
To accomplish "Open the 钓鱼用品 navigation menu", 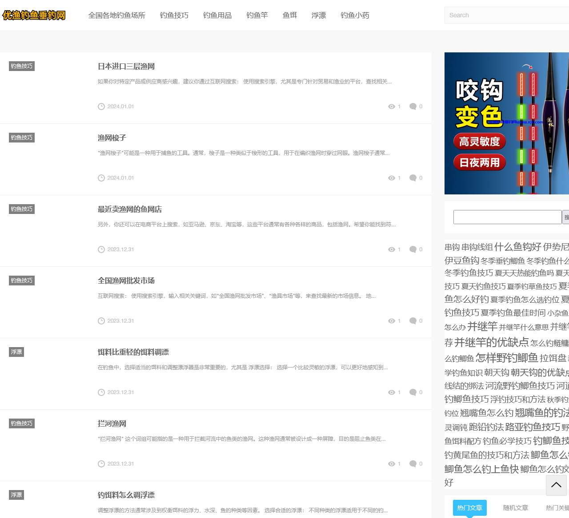I will point(217,16).
